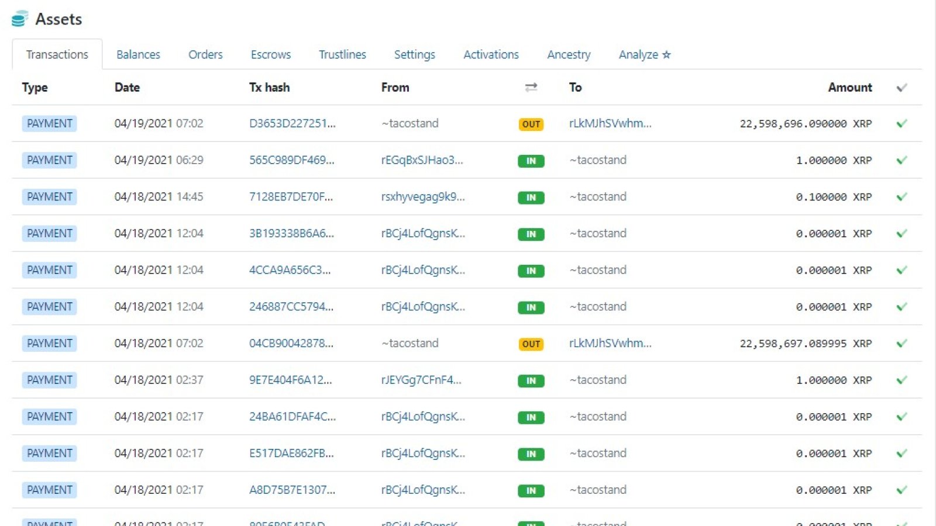Image resolution: width=936 pixels, height=526 pixels.
Task: Open the Activations tab
Action: click(x=491, y=54)
